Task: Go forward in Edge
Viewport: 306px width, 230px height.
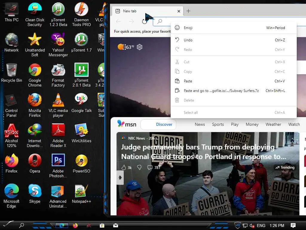Action: 131,21
